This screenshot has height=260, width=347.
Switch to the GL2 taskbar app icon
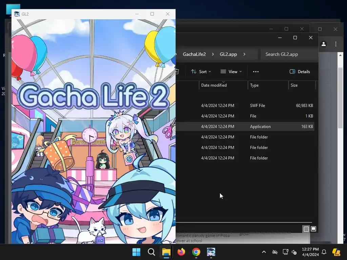tap(211, 252)
